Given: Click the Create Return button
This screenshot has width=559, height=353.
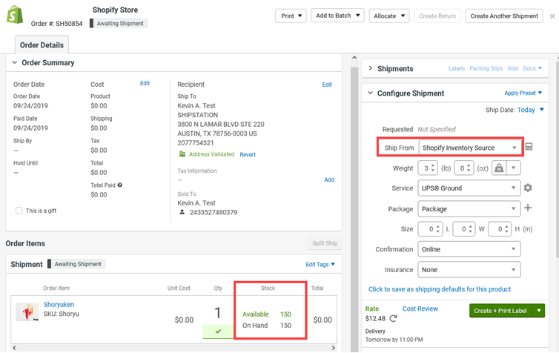Looking at the screenshot, I should tap(437, 16).
